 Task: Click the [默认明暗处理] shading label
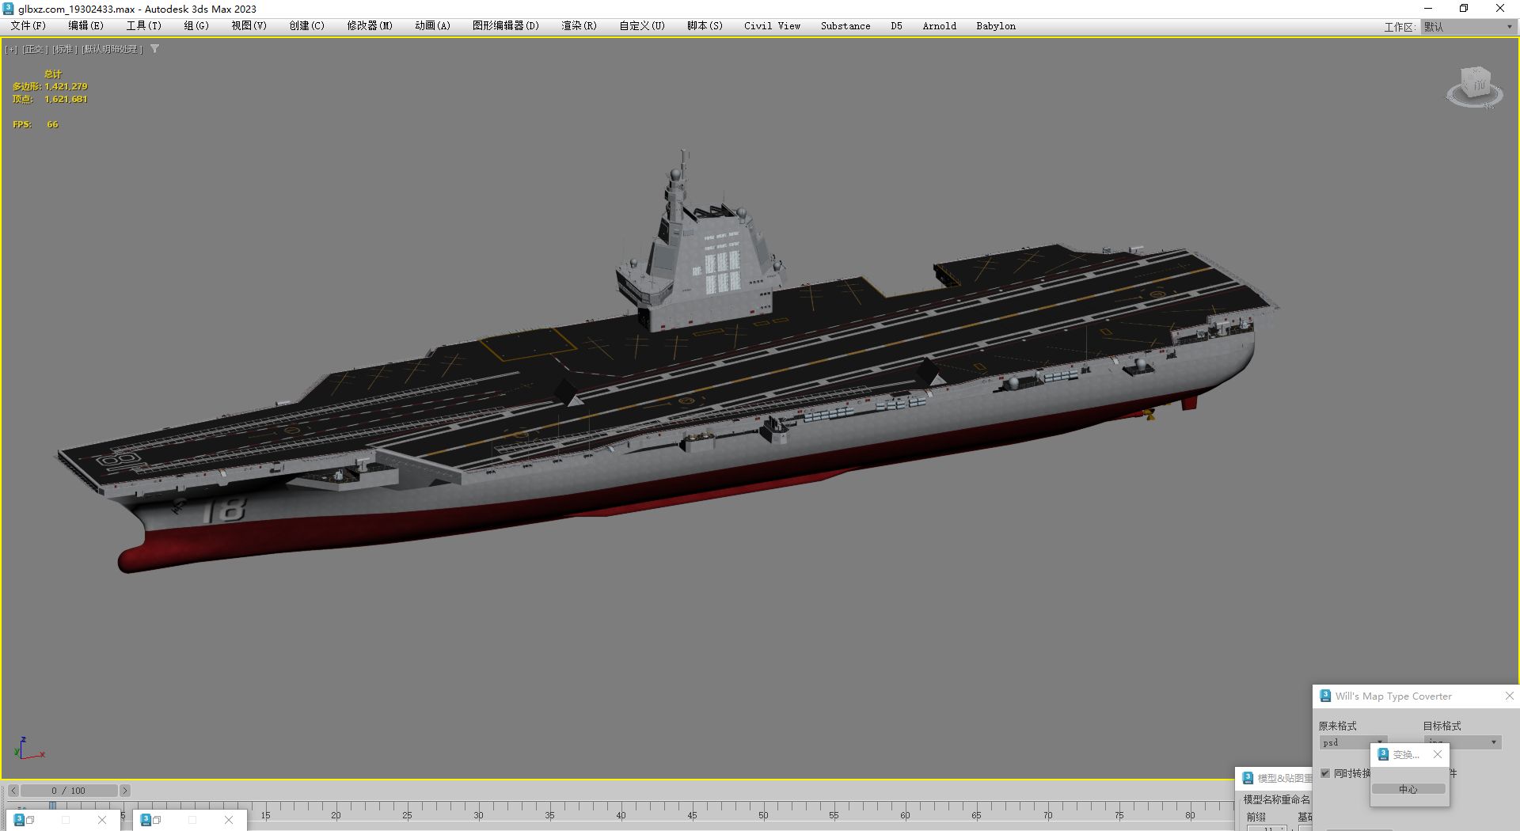click(112, 49)
